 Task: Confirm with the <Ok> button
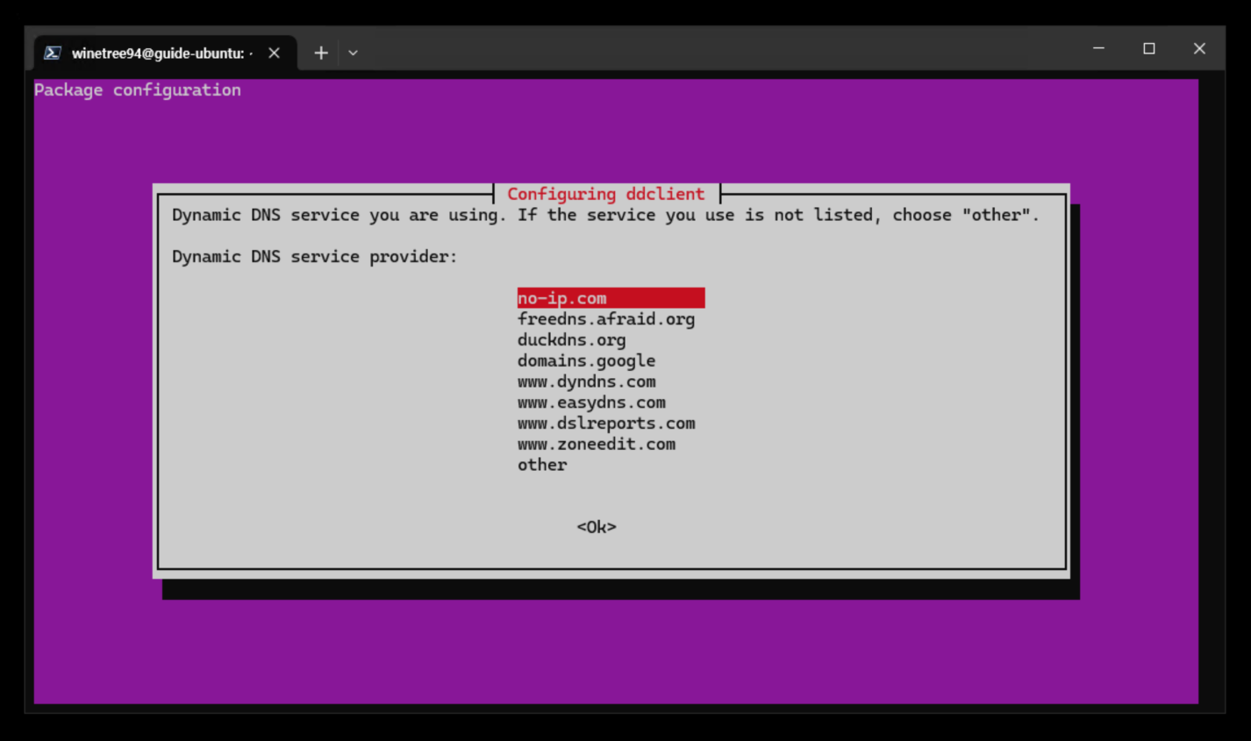(597, 527)
